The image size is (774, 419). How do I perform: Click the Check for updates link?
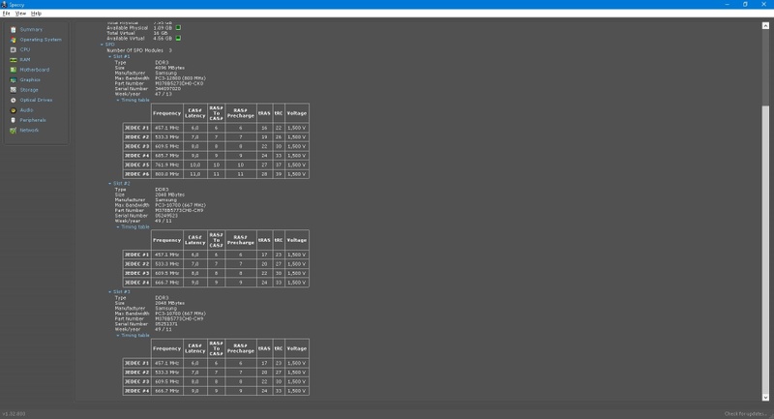click(x=745, y=414)
